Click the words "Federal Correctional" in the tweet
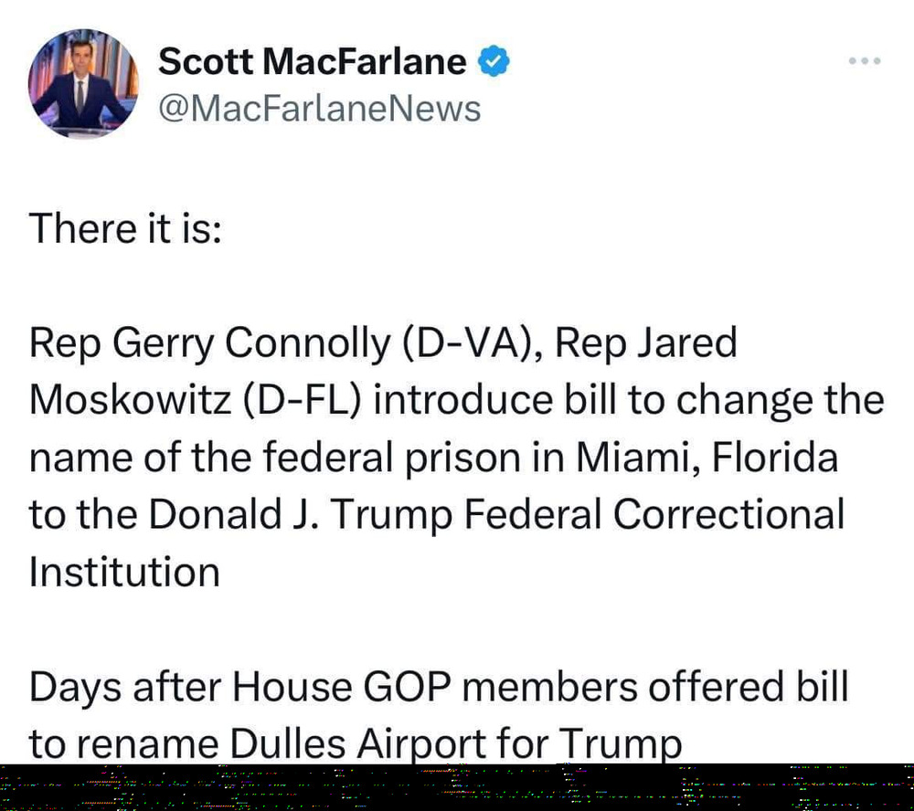Image resolution: width=914 pixels, height=811 pixels. 654,514
